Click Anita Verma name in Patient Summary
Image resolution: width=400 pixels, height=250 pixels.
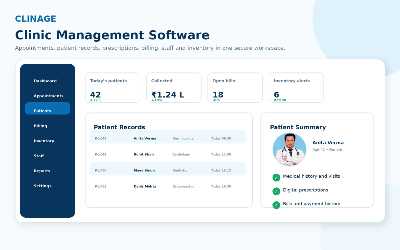coord(328,143)
